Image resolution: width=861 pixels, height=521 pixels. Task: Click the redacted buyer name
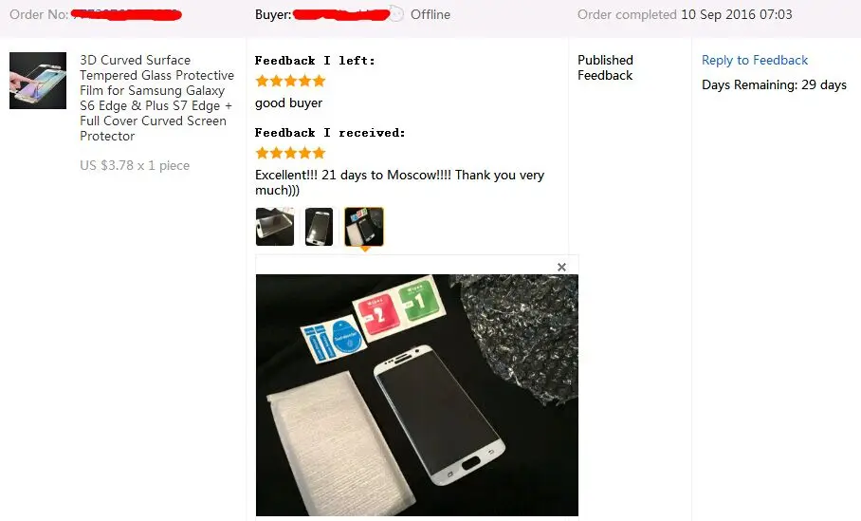341,14
